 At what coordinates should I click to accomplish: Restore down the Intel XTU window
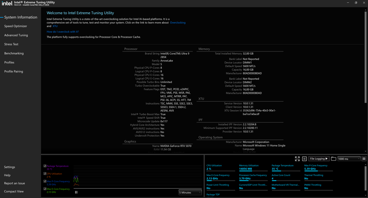click(356, 3)
